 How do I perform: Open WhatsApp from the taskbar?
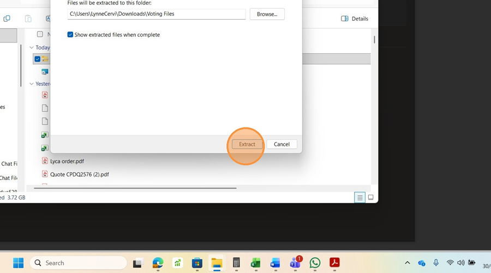[x=315, y=263]
